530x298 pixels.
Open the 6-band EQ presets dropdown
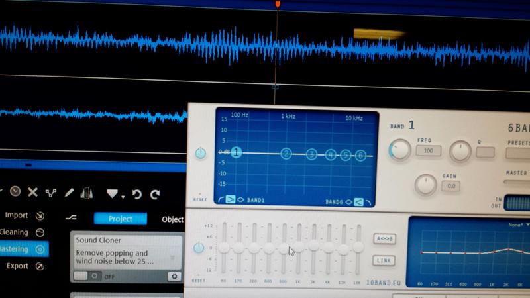pyautogui.click(x=518, y=153)
